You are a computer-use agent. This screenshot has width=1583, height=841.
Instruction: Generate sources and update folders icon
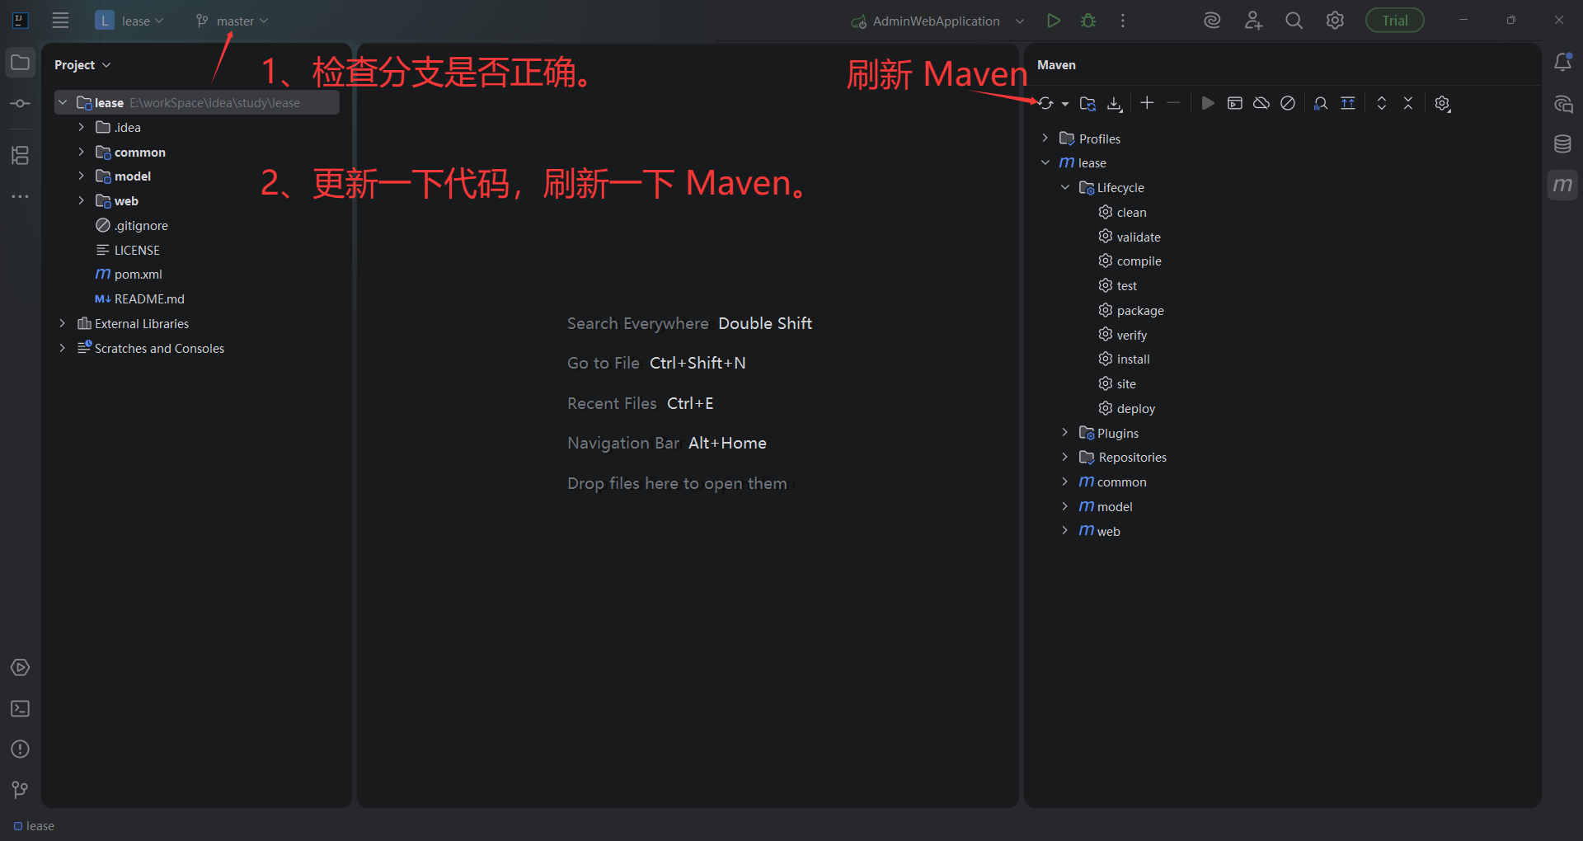coord(1087,103)
